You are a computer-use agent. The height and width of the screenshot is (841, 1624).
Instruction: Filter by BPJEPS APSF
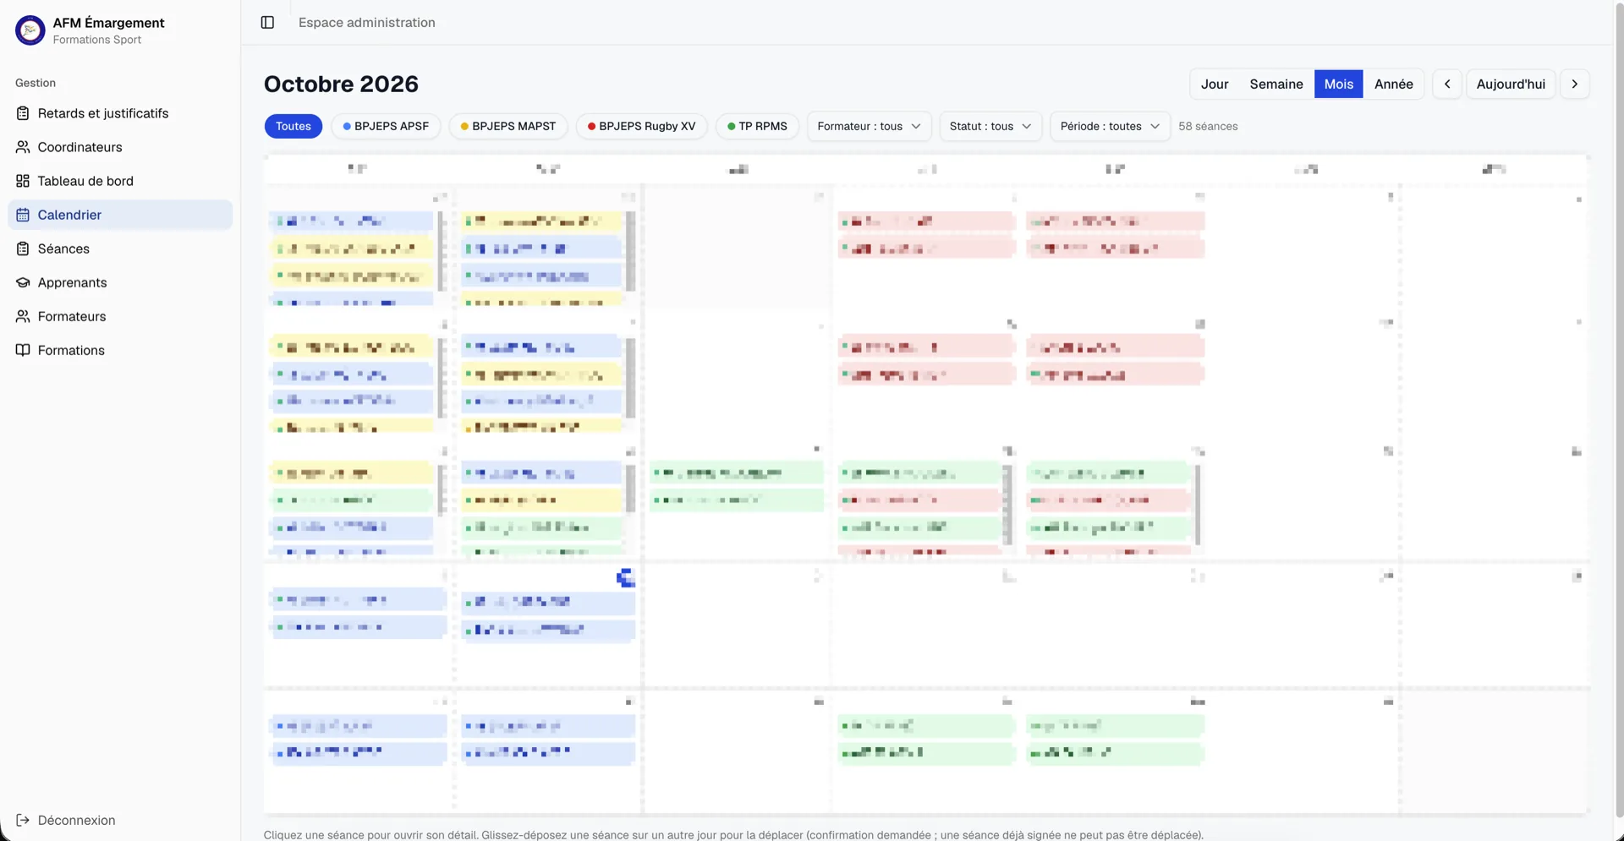[386, 126]
